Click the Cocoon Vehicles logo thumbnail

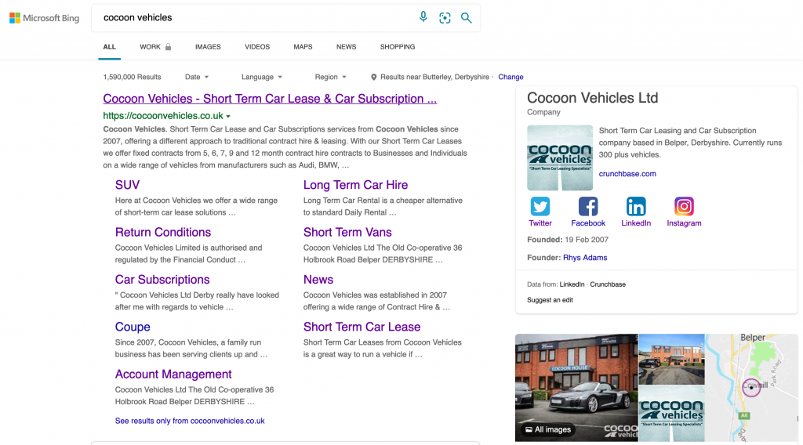(560, 157)
